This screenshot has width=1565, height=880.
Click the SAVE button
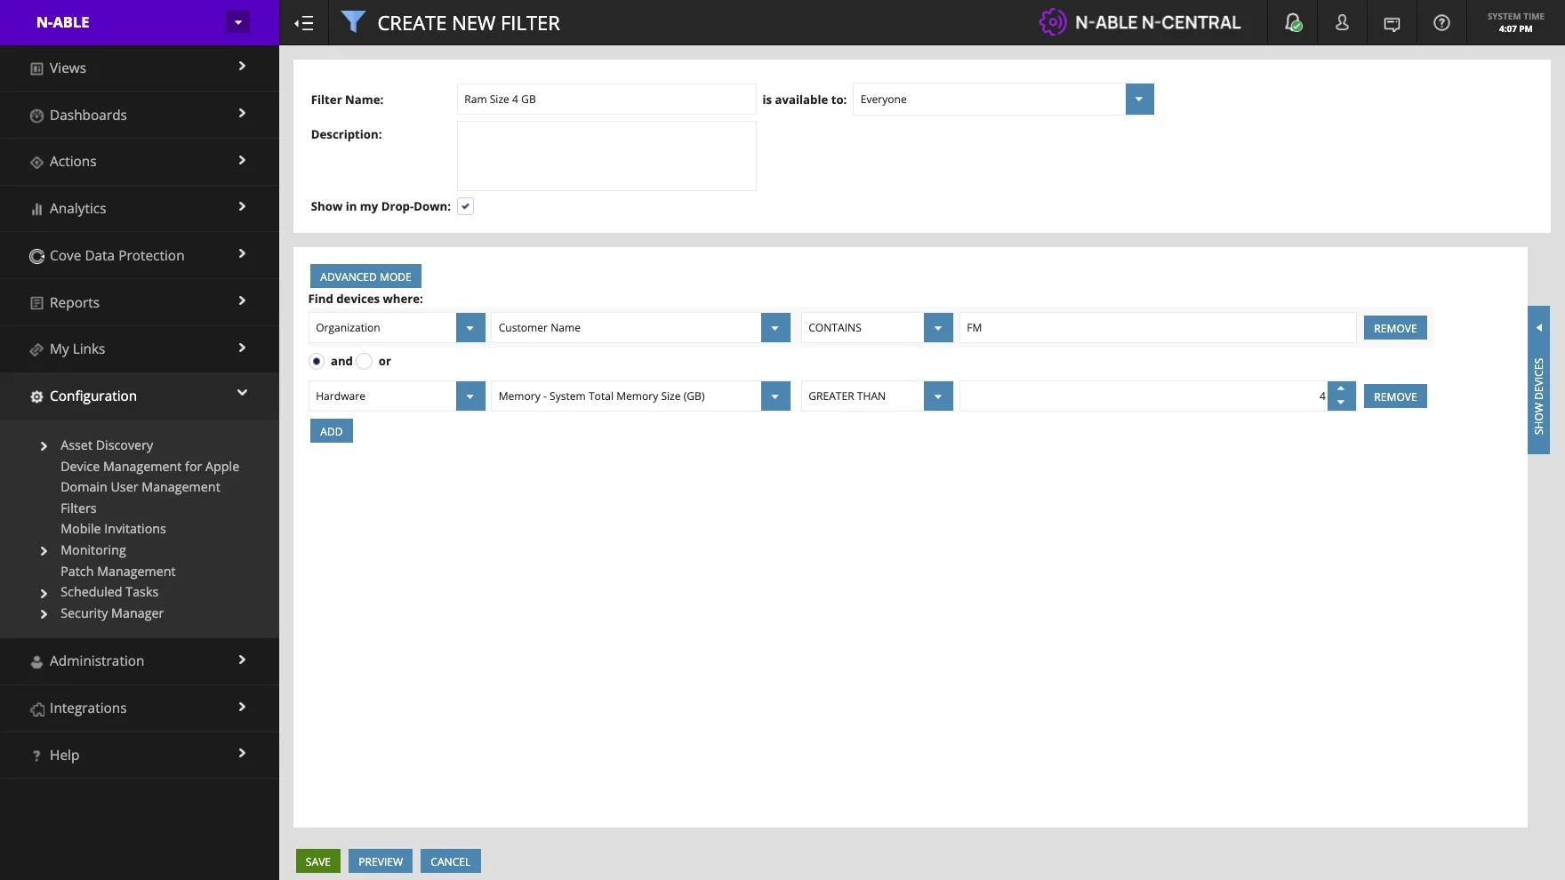pyautogui.click(x=318, y=861)
